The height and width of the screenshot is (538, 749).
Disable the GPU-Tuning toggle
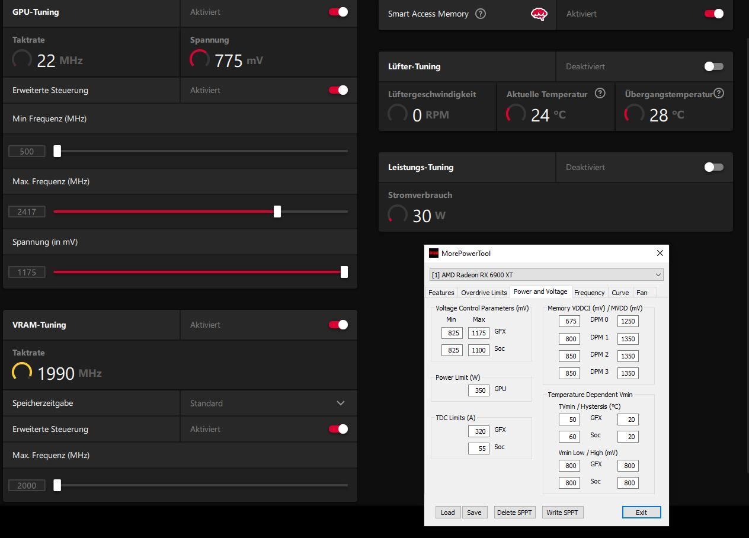(x=338, y=12)
